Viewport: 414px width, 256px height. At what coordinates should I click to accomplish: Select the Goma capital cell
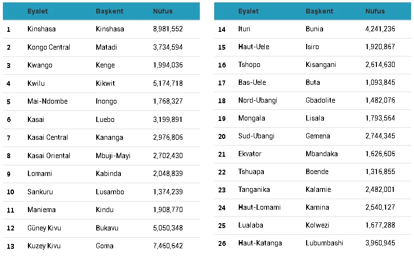click(x=104, y=246)
